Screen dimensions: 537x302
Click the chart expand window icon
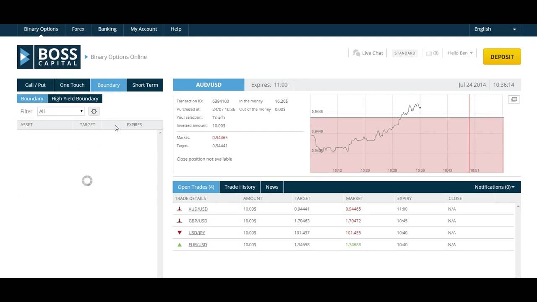coord(514,99)
